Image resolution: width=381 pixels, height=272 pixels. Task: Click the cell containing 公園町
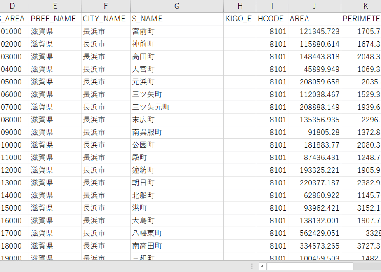tap(177, 145)
